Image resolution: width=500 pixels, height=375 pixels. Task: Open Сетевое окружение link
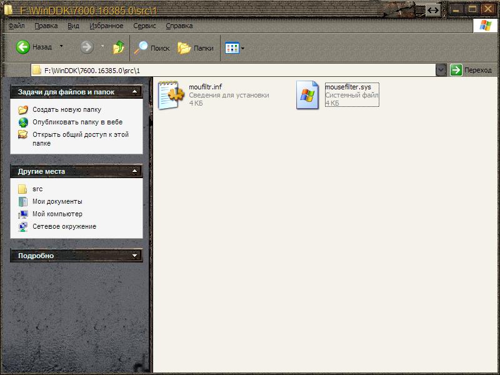64,226
